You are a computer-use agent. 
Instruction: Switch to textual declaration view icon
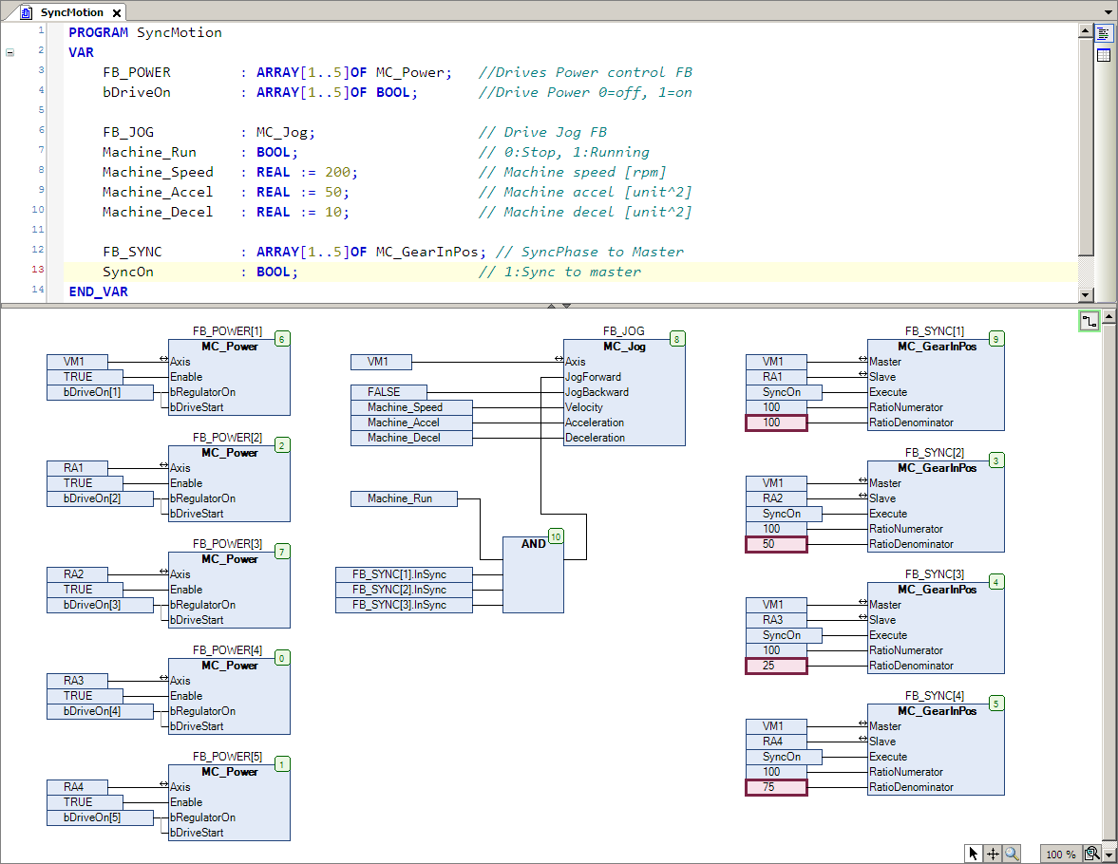pos(1104,33)
